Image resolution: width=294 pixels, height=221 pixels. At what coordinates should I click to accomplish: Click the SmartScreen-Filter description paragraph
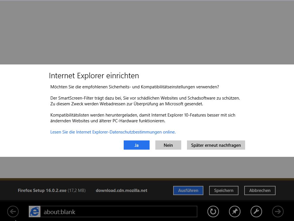[x=145, y=101]
